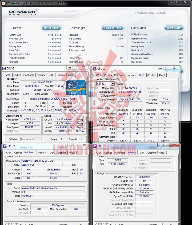Click Validate button in the Mainboard CPU-Z window
The width and height of the screenshot is (192, 225).
pos(63,224)
